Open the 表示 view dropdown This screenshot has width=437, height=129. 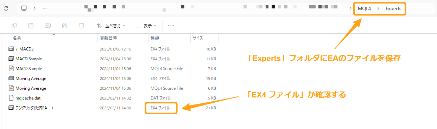pos(146,26)
